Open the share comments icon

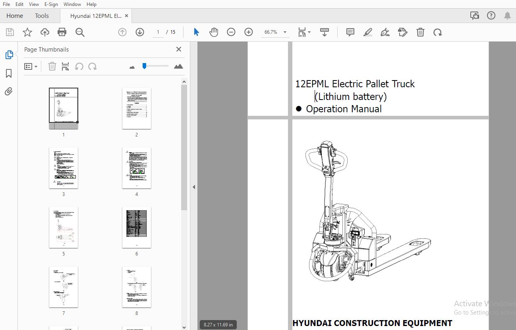[474, 16]
